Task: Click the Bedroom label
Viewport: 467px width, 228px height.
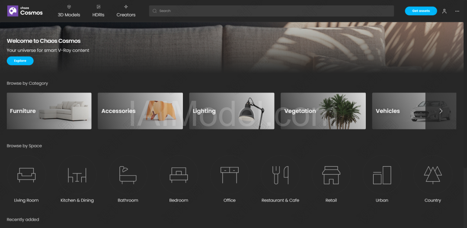Action: 179,200
